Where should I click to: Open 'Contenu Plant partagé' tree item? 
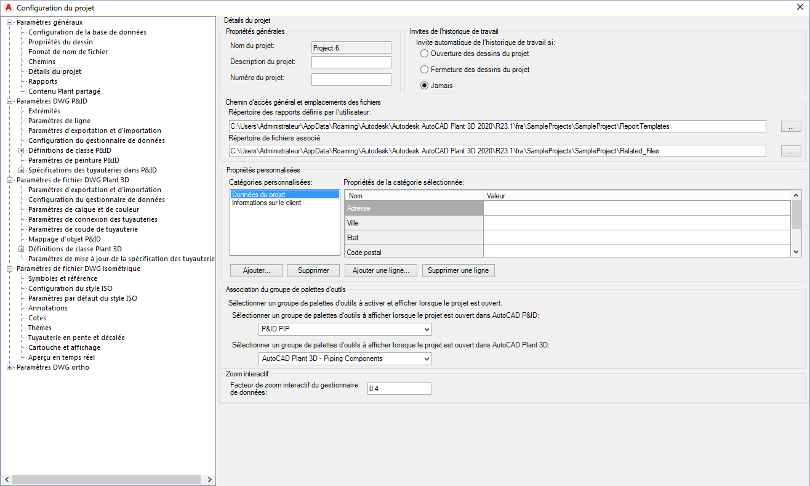[x=64, y=91]
